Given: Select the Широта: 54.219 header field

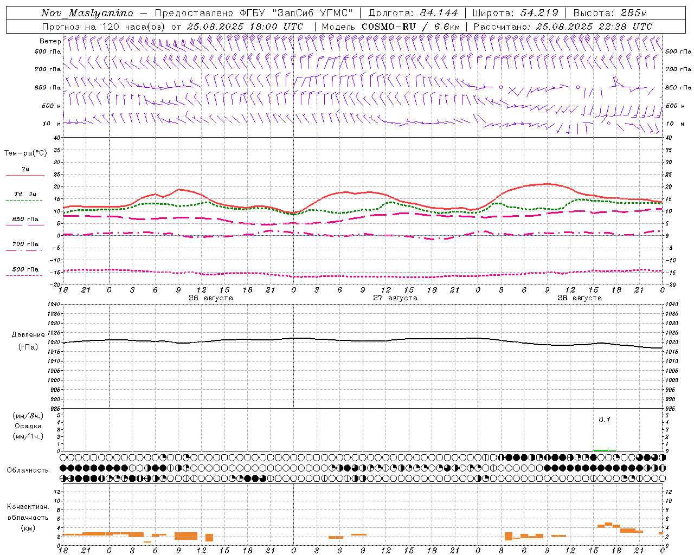Looking at the screenshot, I should (515, 14).
